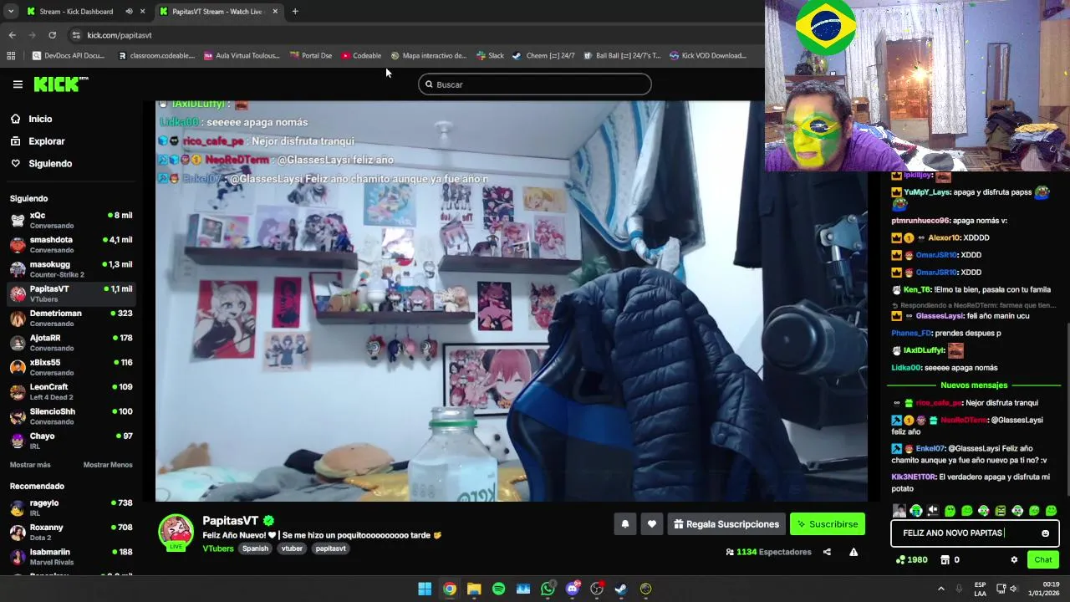Open Kick VOD Download bookmark
Image resolution: width=1070 pixels, height=602 pixels.
tap(708, 56)
